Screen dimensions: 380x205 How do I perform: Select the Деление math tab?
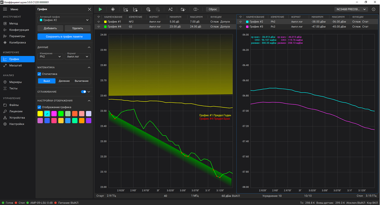click(x=64, y=81)
